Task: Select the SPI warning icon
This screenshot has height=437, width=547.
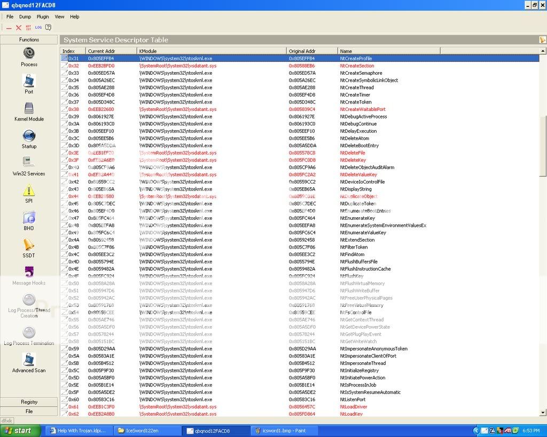Action: tap(29, 190)
